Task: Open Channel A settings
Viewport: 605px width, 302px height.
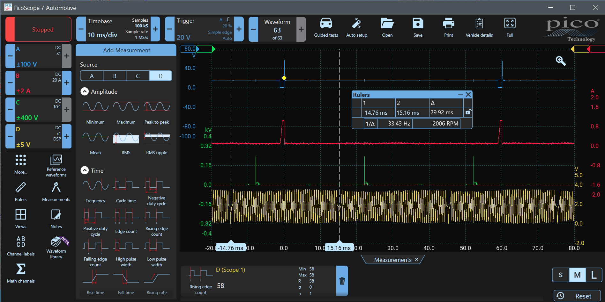Action: click(38, 56)
